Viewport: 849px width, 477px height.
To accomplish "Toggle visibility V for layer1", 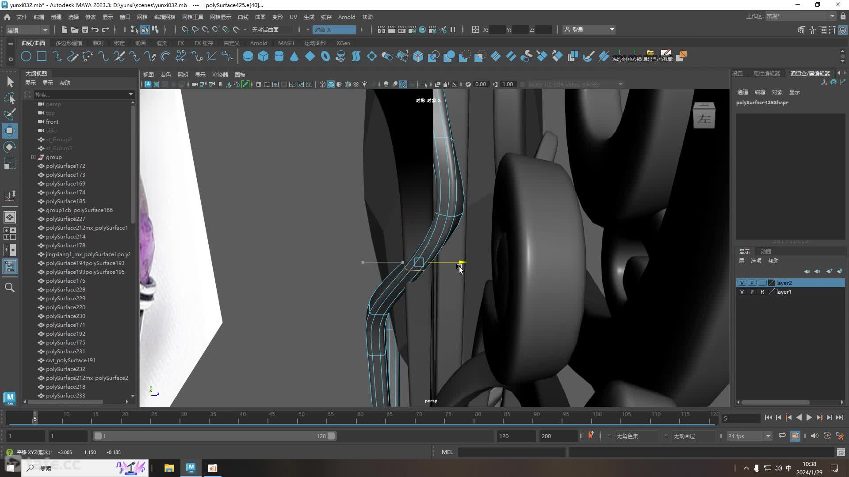I will click(x=742, y=291).
